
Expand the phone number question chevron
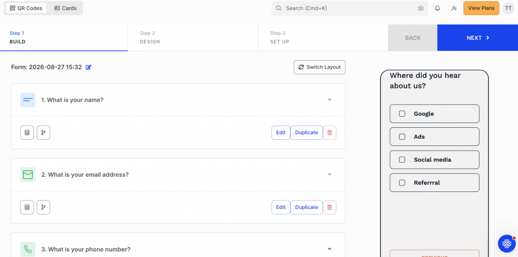tap(329, 249)
